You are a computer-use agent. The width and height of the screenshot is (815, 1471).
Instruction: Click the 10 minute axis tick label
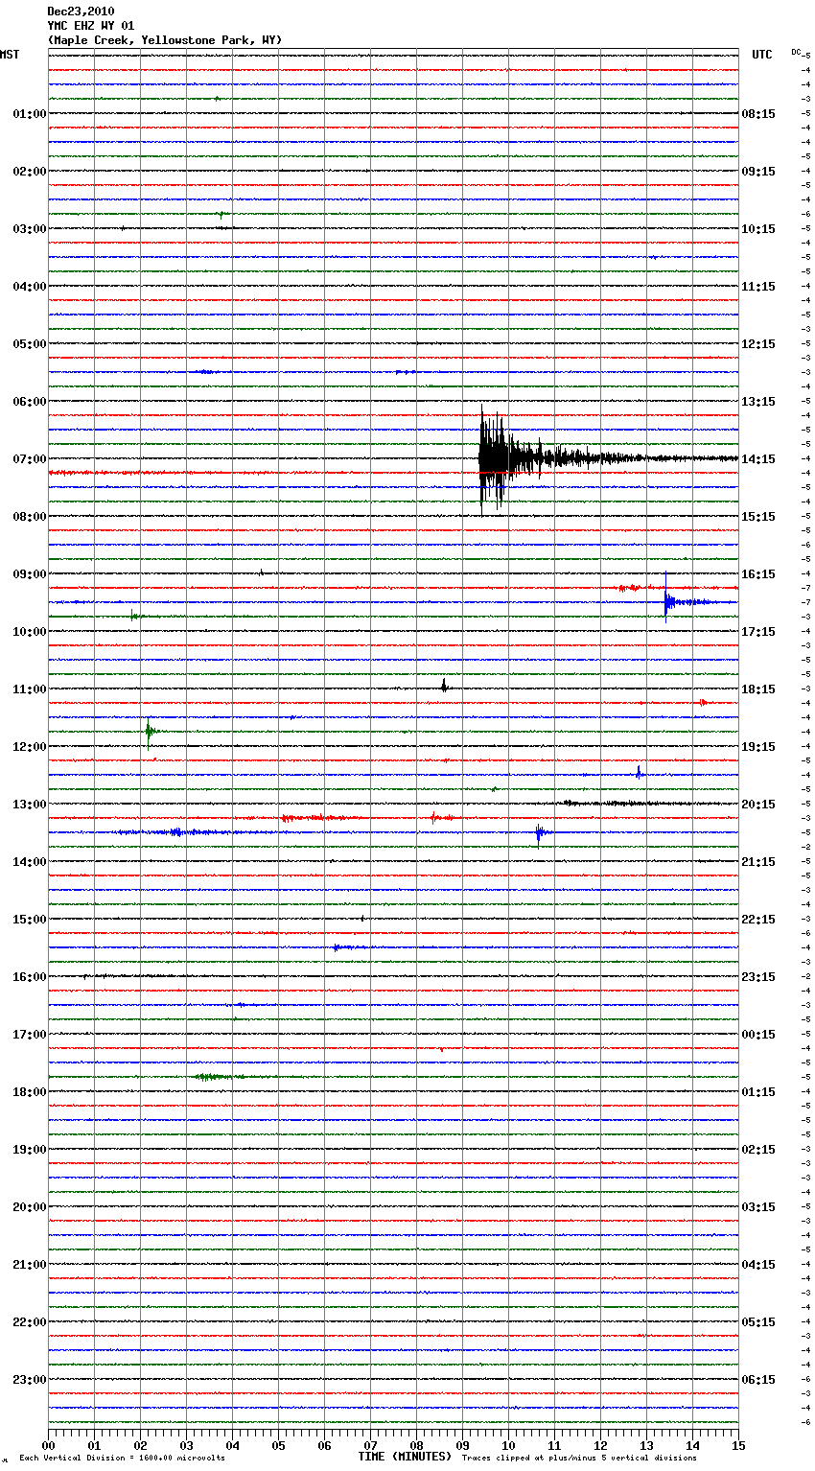tap(508, 1445)
